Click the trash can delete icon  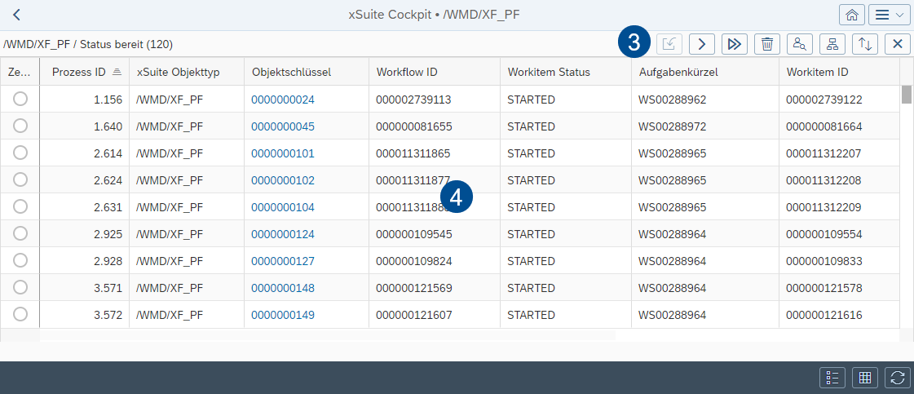pos(767,44)
